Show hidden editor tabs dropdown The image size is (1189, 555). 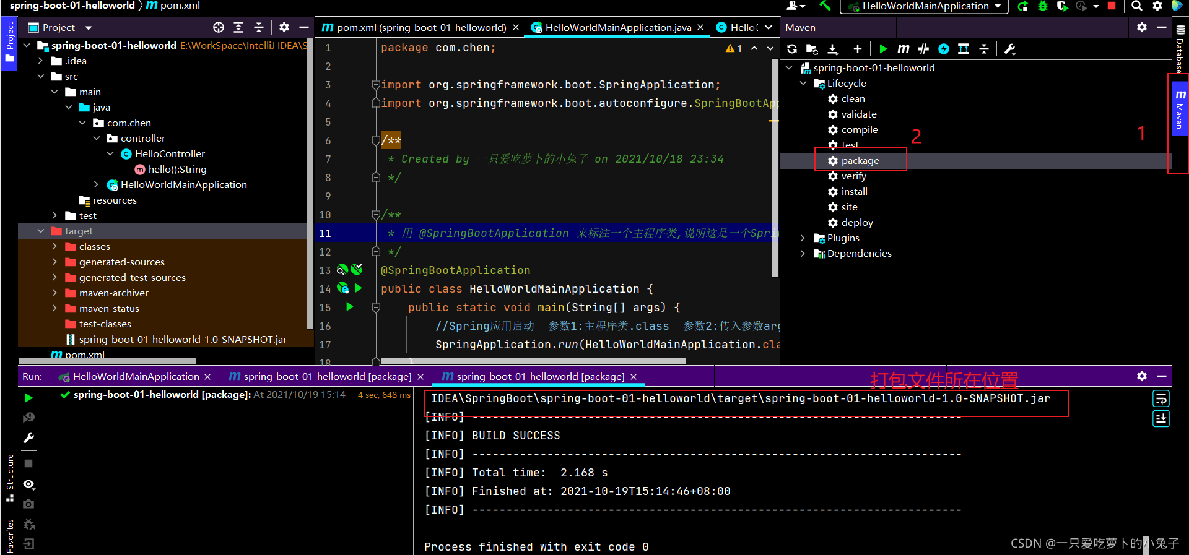[x=769, y=27]
